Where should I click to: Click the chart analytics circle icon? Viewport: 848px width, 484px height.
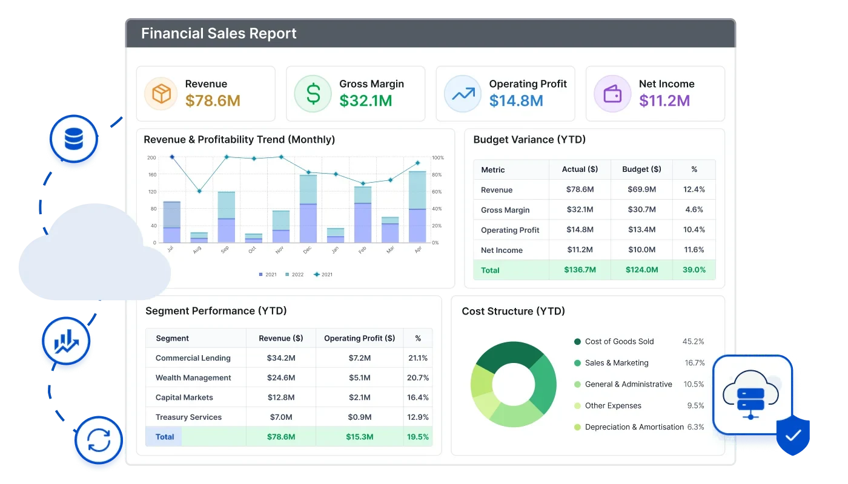click(67, 341)
